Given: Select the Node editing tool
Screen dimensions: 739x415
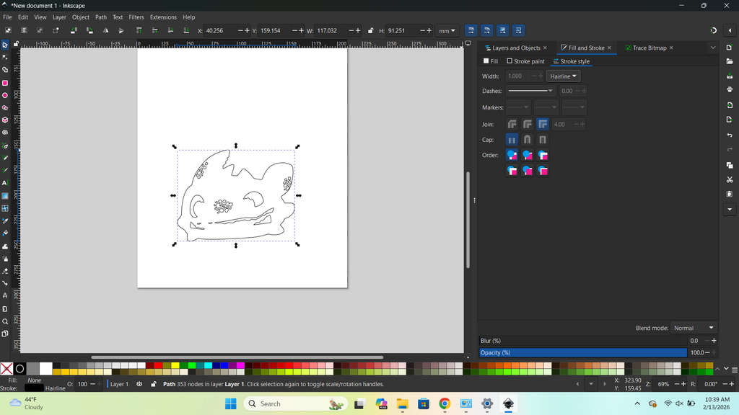Looking at the screenshot, I should click(5, 57).
